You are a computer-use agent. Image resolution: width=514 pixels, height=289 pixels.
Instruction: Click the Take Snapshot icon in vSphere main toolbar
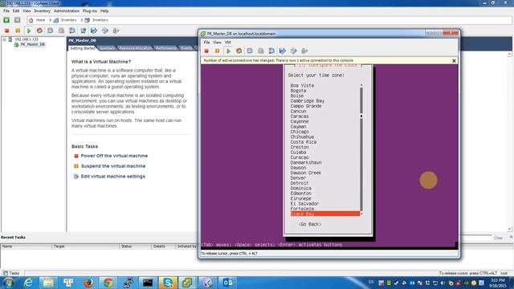click(x=50, y=31)
